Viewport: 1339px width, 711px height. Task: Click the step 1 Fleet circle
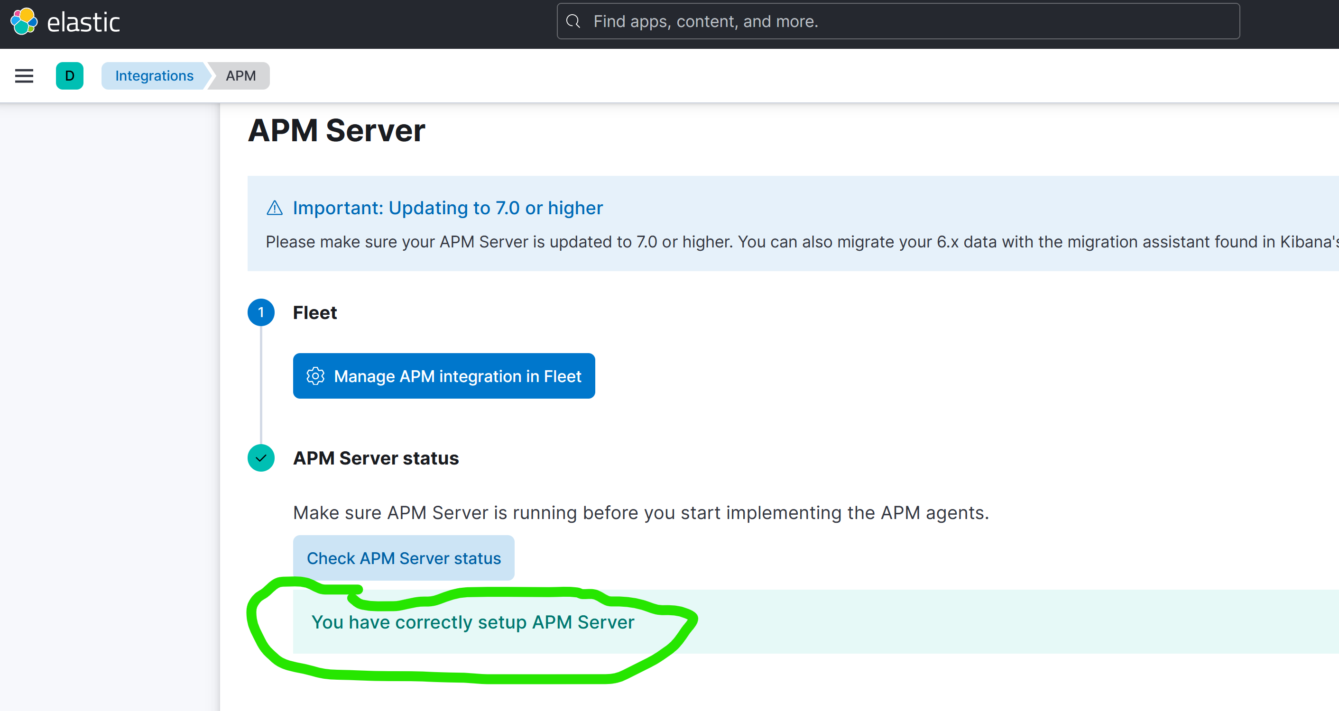261,313
